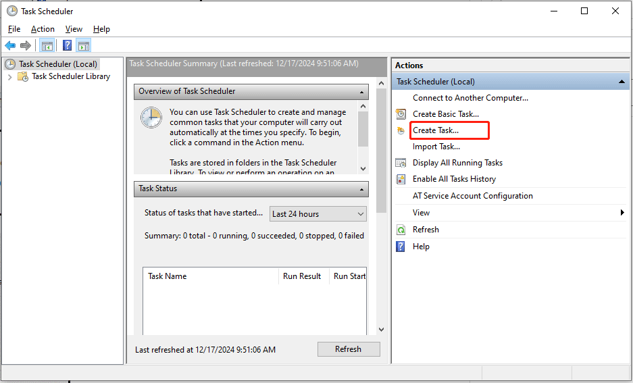Collapse the Task Scheduler (Local) actions group

tap(622, 82)
